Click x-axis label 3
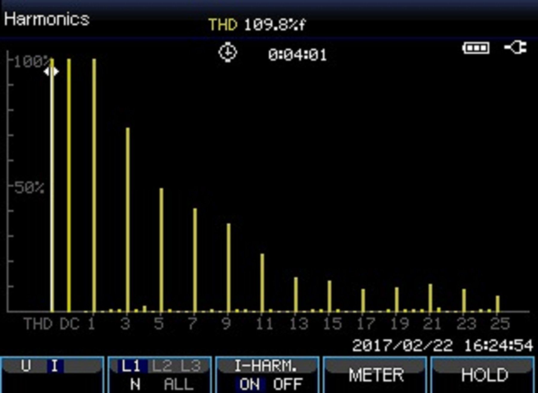 point(125,324)
